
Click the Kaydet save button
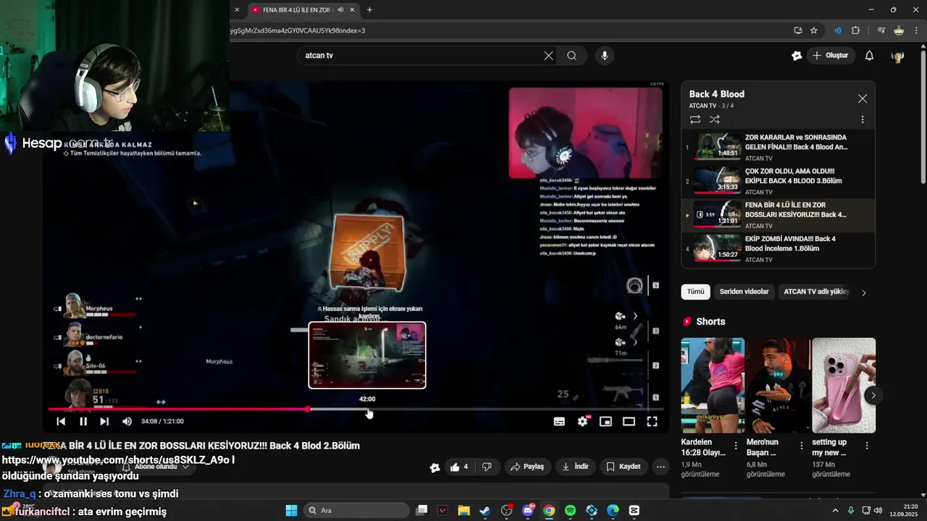(x=623, y=467)
